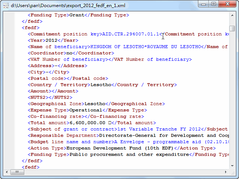Minimize the XML viewer window

pos(204,4)
